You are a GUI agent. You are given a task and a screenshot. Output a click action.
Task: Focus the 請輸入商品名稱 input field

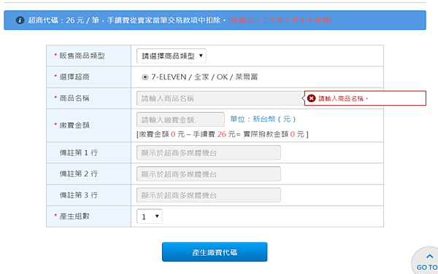pyautogui.click(x=220, y=98)
